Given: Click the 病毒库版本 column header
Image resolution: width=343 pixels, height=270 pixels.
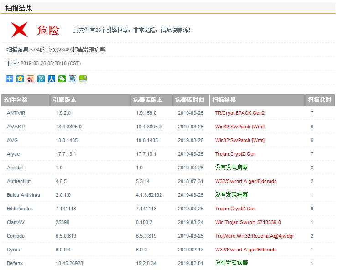Looking at the screenshot, I should (x=151, y=100).
